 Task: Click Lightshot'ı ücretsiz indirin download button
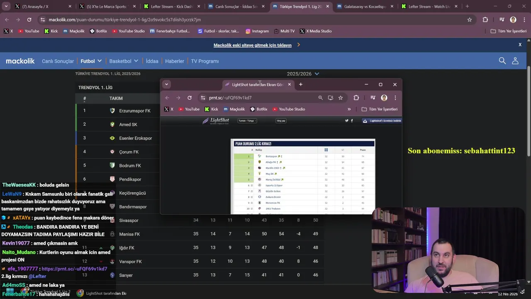tap(382, 121)
